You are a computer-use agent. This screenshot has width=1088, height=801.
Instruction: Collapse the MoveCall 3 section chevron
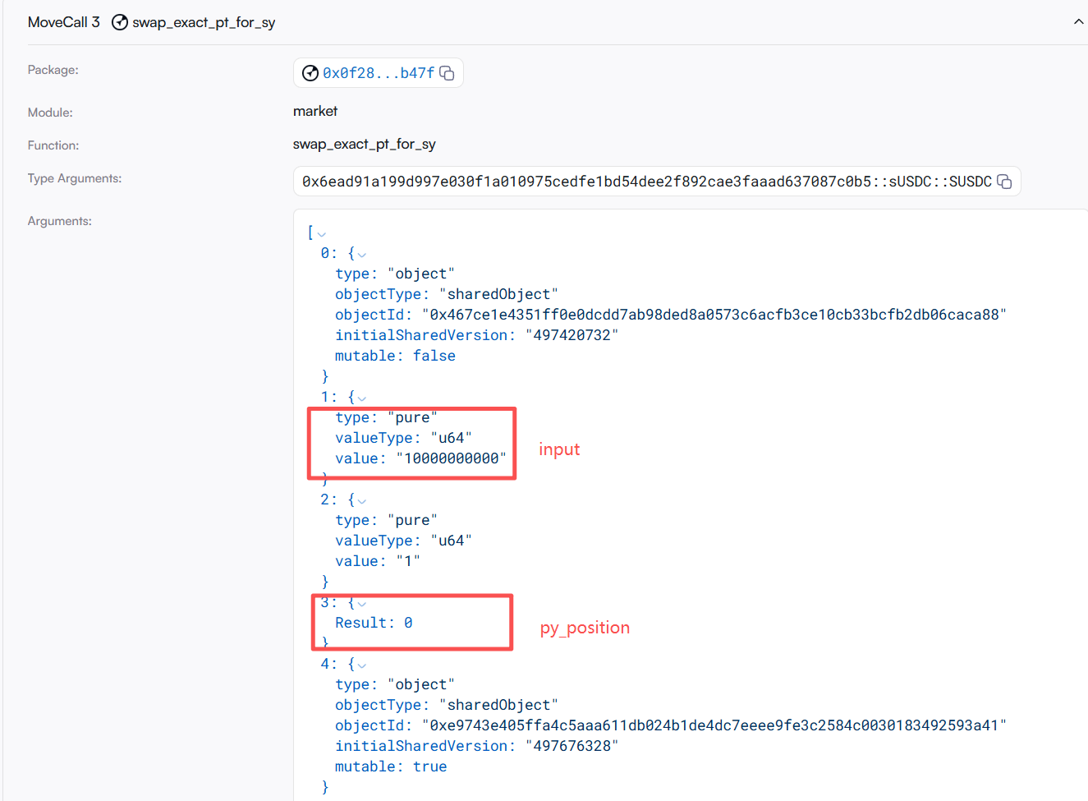[1078, 22]
